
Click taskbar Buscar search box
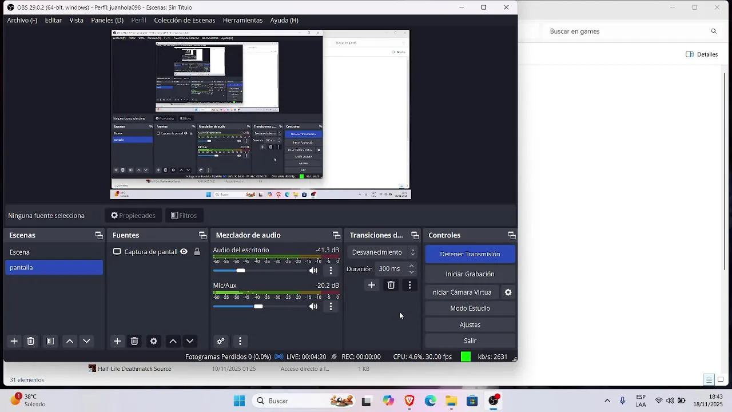coord(303,401)
